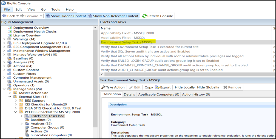
Task: Open the Edit menu
Action: click(x=19, y=10)
